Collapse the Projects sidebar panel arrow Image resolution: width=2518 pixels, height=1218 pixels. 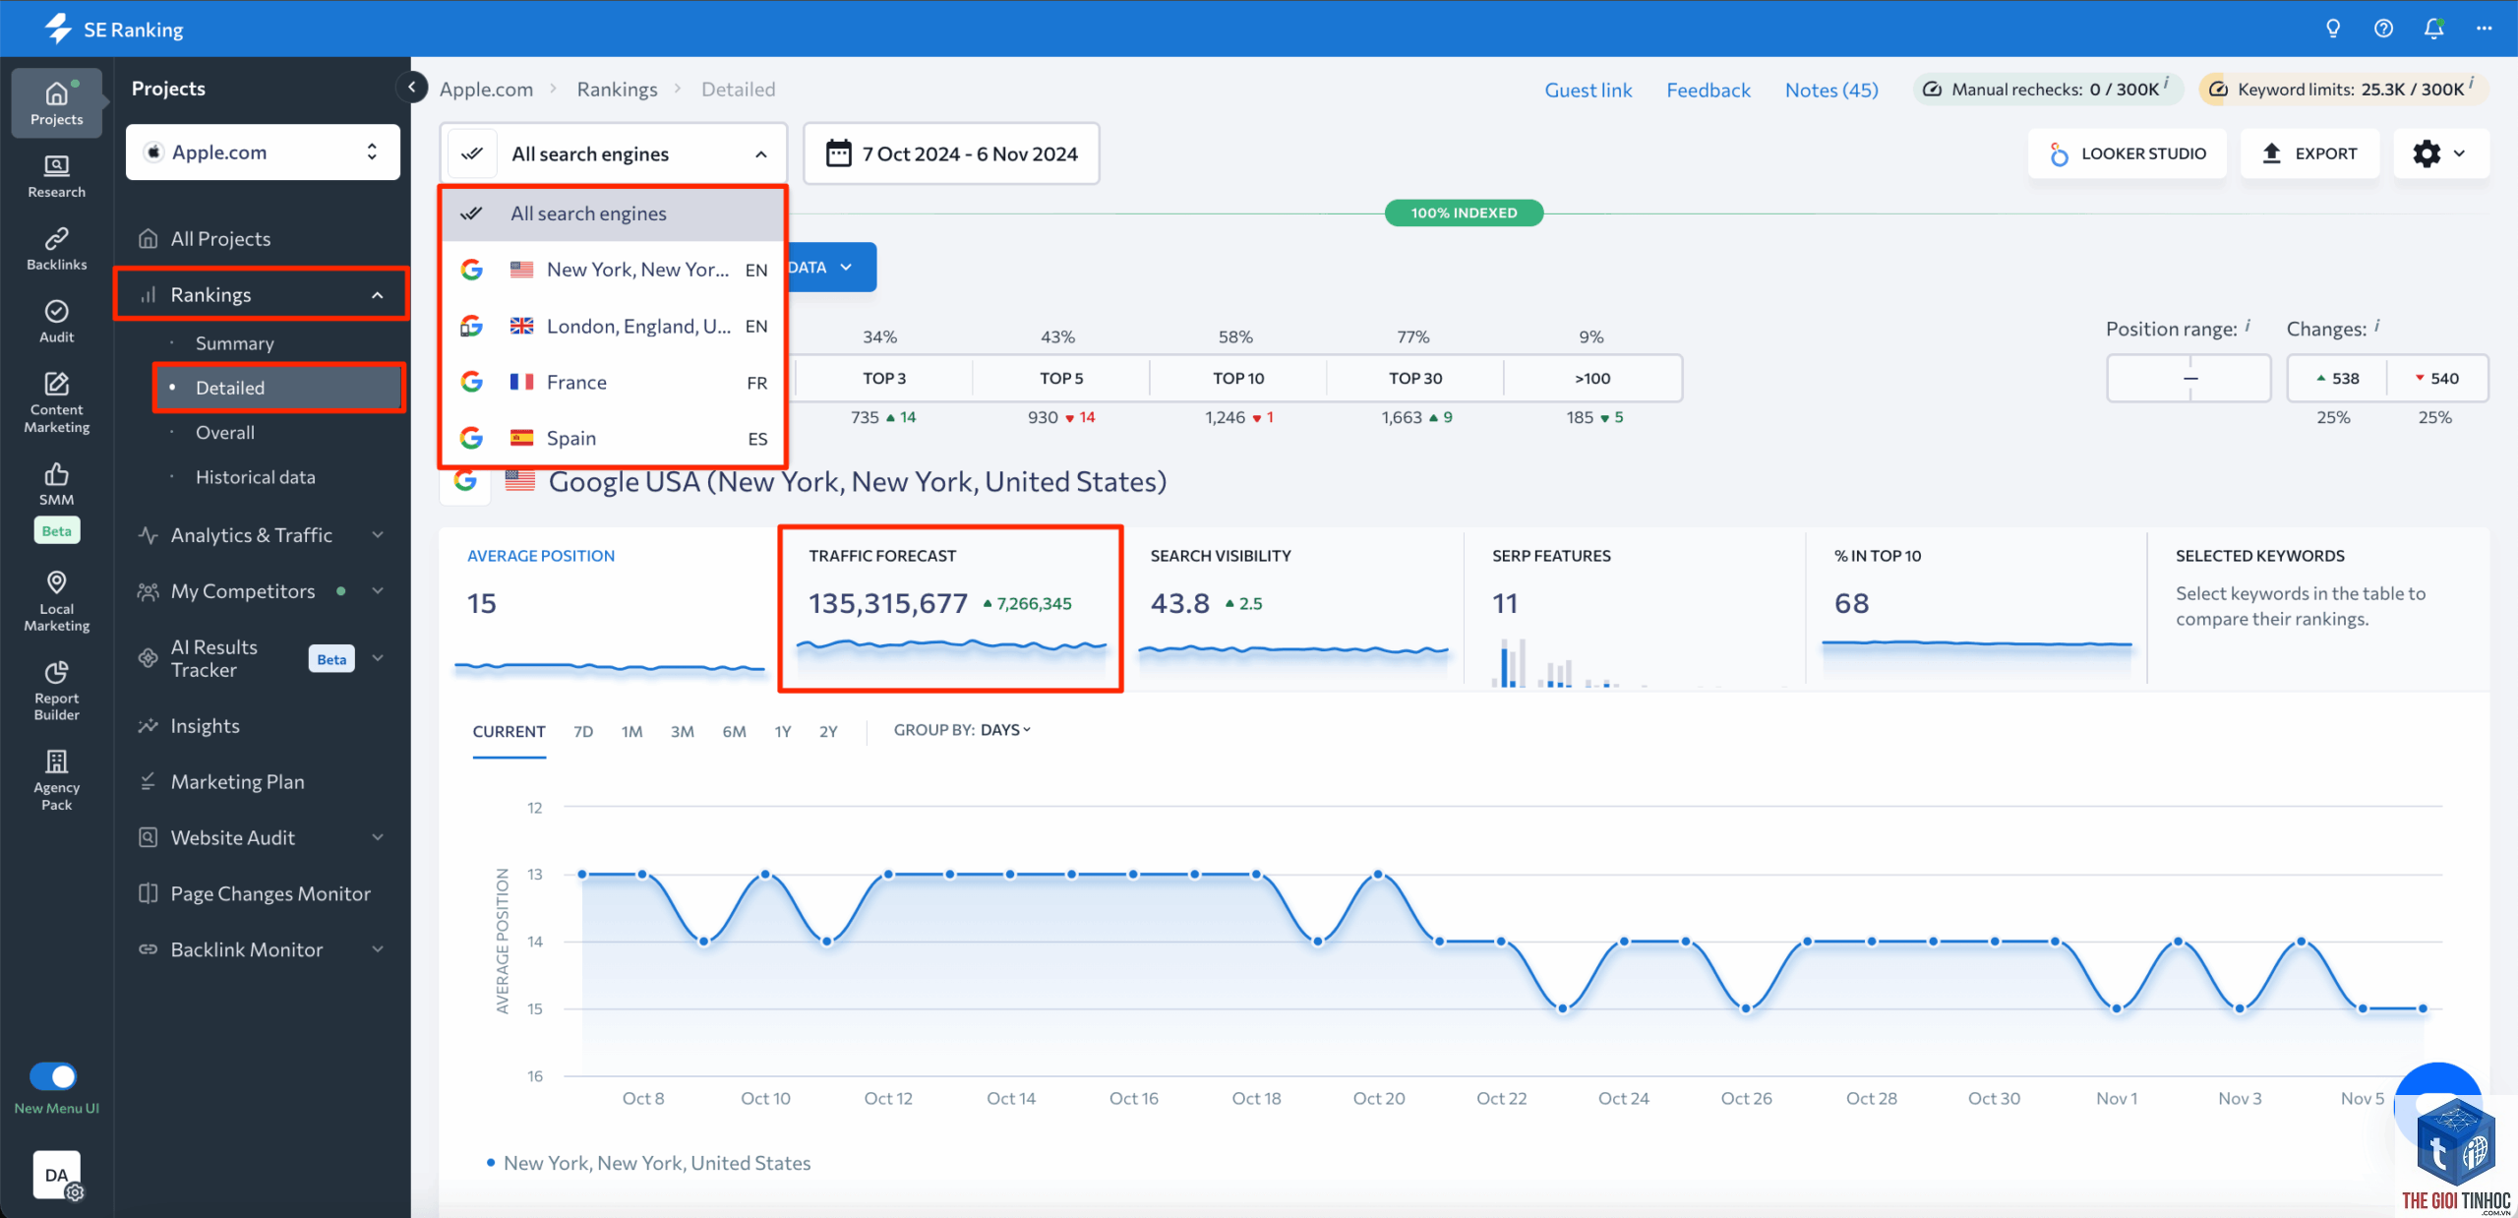tap(412, 88)
